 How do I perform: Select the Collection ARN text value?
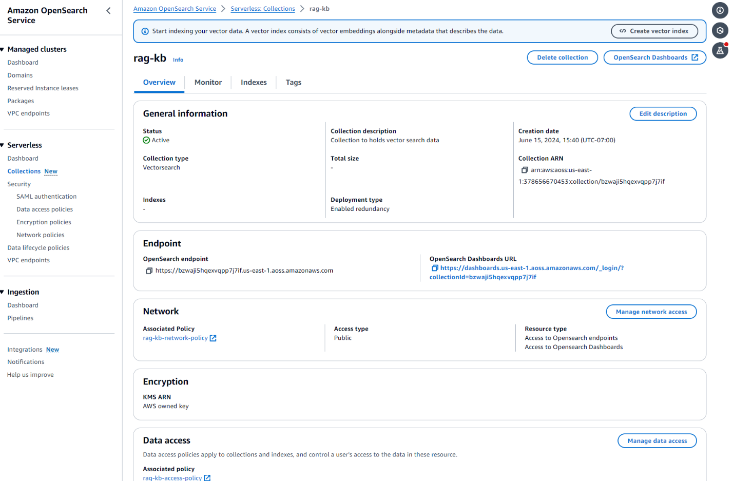591,176
